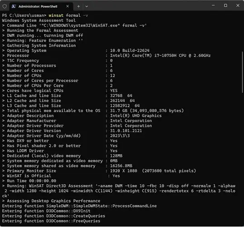Click 'Has Pixel shader 2.0 or better' label
244x227 pixels.
click(44, 146)
